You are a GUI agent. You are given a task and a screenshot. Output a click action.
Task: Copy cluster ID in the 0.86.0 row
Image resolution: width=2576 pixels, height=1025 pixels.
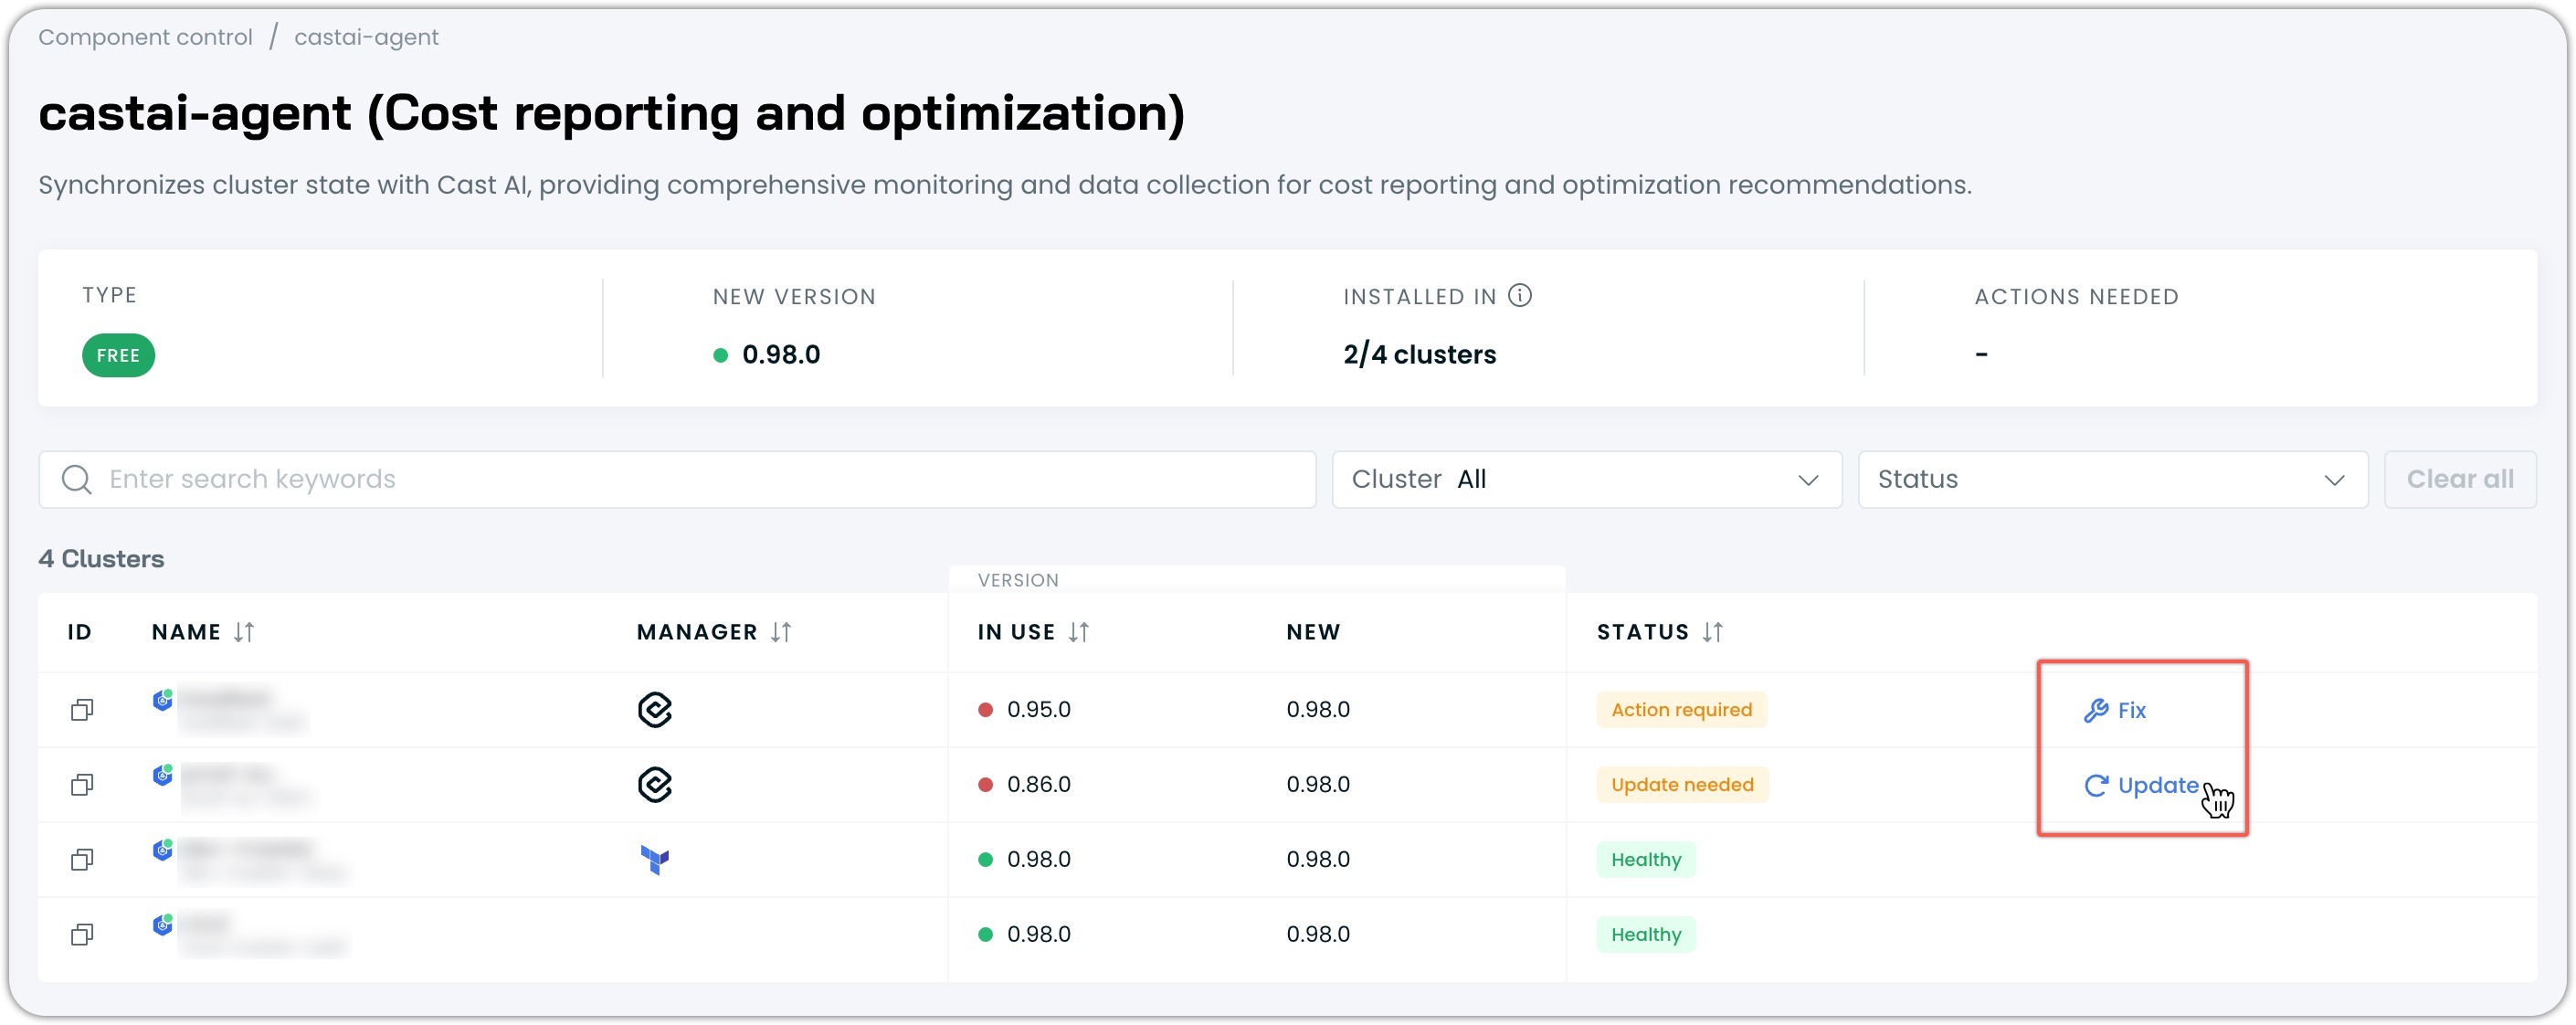(x=82, y=785)
